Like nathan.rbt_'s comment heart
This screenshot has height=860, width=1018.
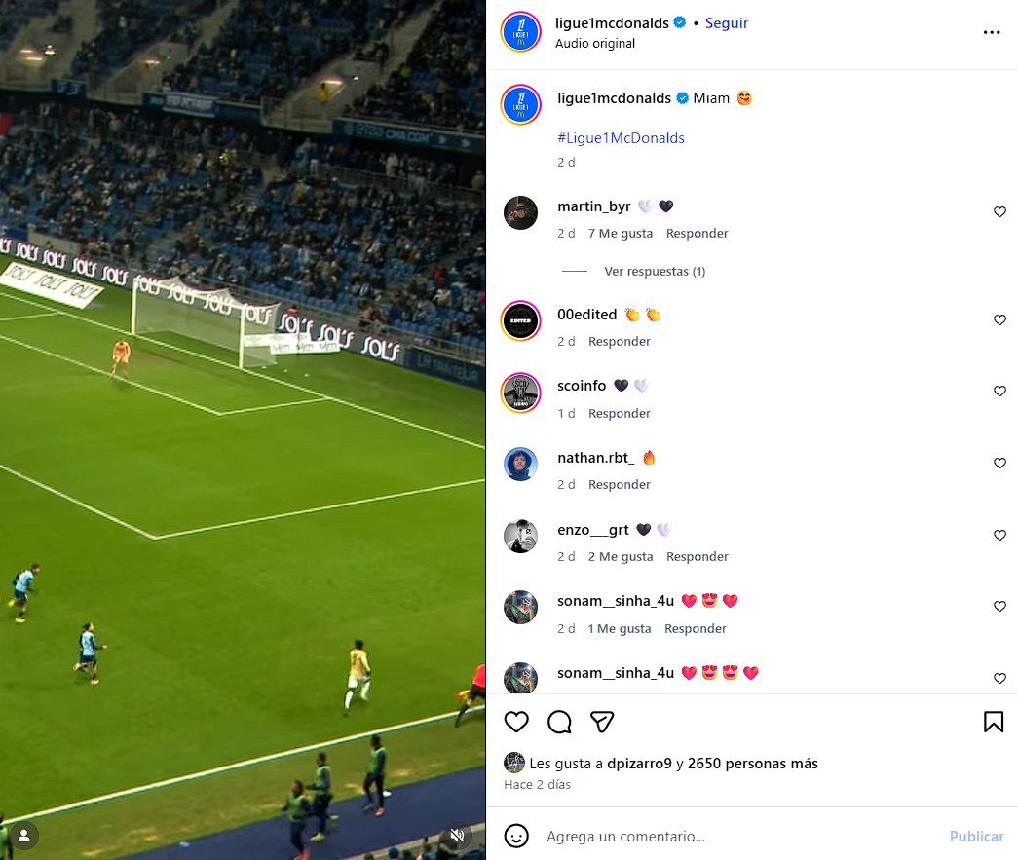pos(999,463)
